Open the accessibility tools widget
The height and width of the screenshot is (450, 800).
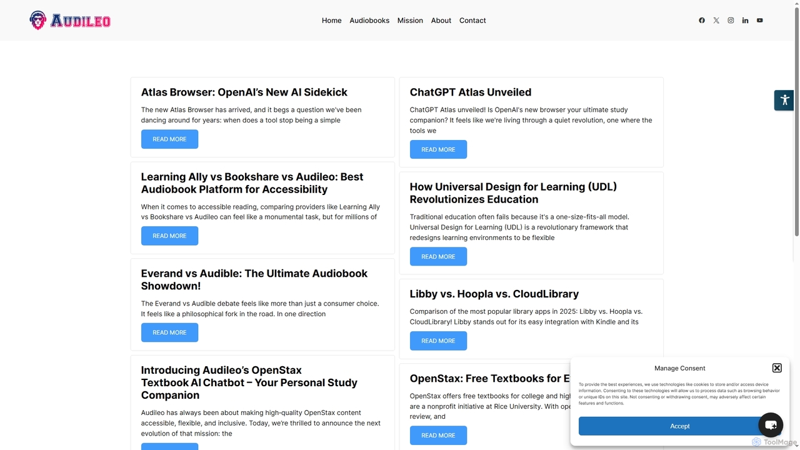tap(784, 100)
